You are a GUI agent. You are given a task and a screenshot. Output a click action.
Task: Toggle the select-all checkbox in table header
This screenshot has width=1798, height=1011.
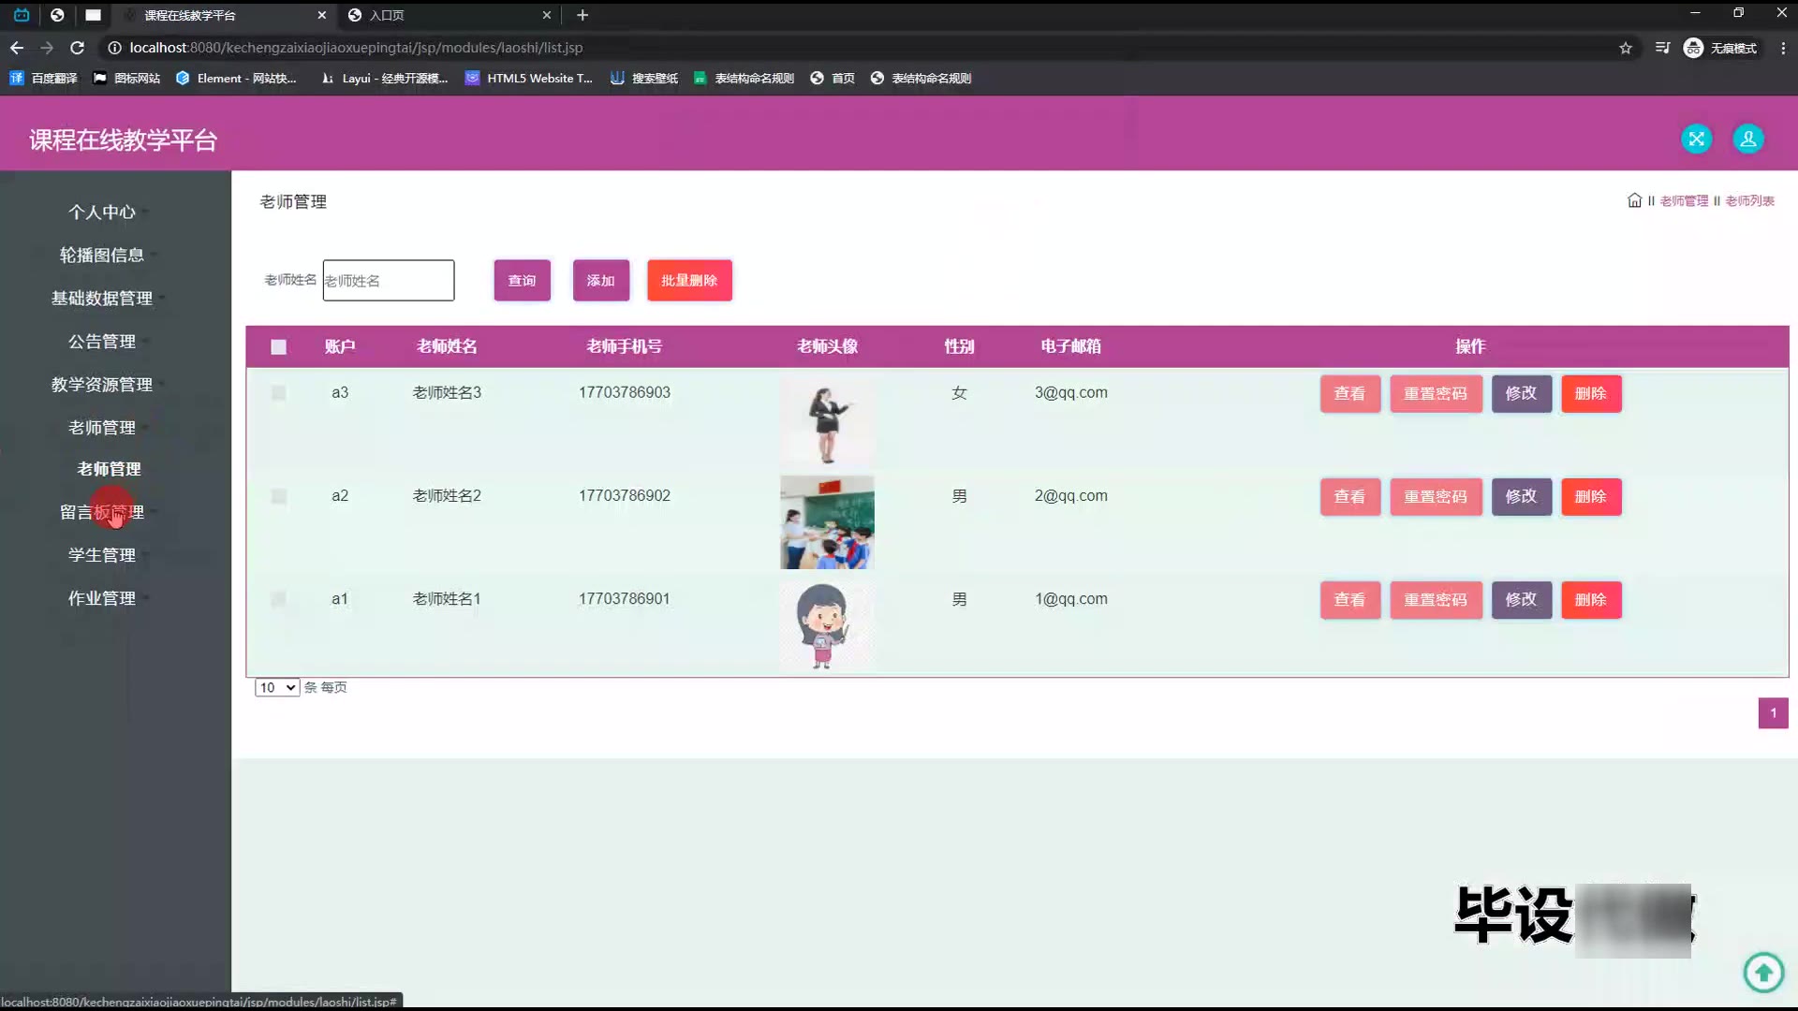click(278, 347)
